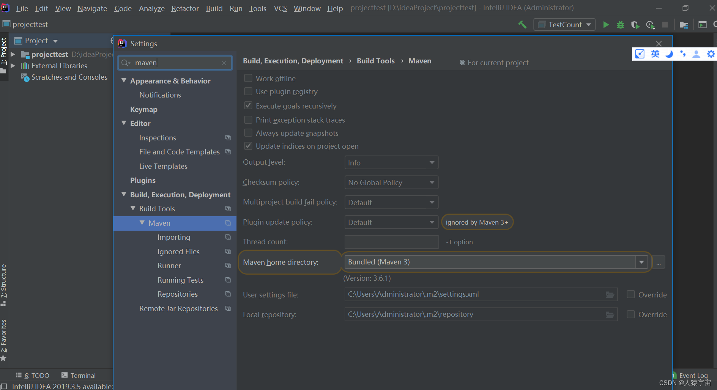This screenshot has height=390, width=717.
Task: Check Override for Local repository
Action: pyautogui.click(x=631, y=315)
